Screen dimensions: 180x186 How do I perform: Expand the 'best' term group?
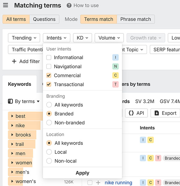point(12,116)
